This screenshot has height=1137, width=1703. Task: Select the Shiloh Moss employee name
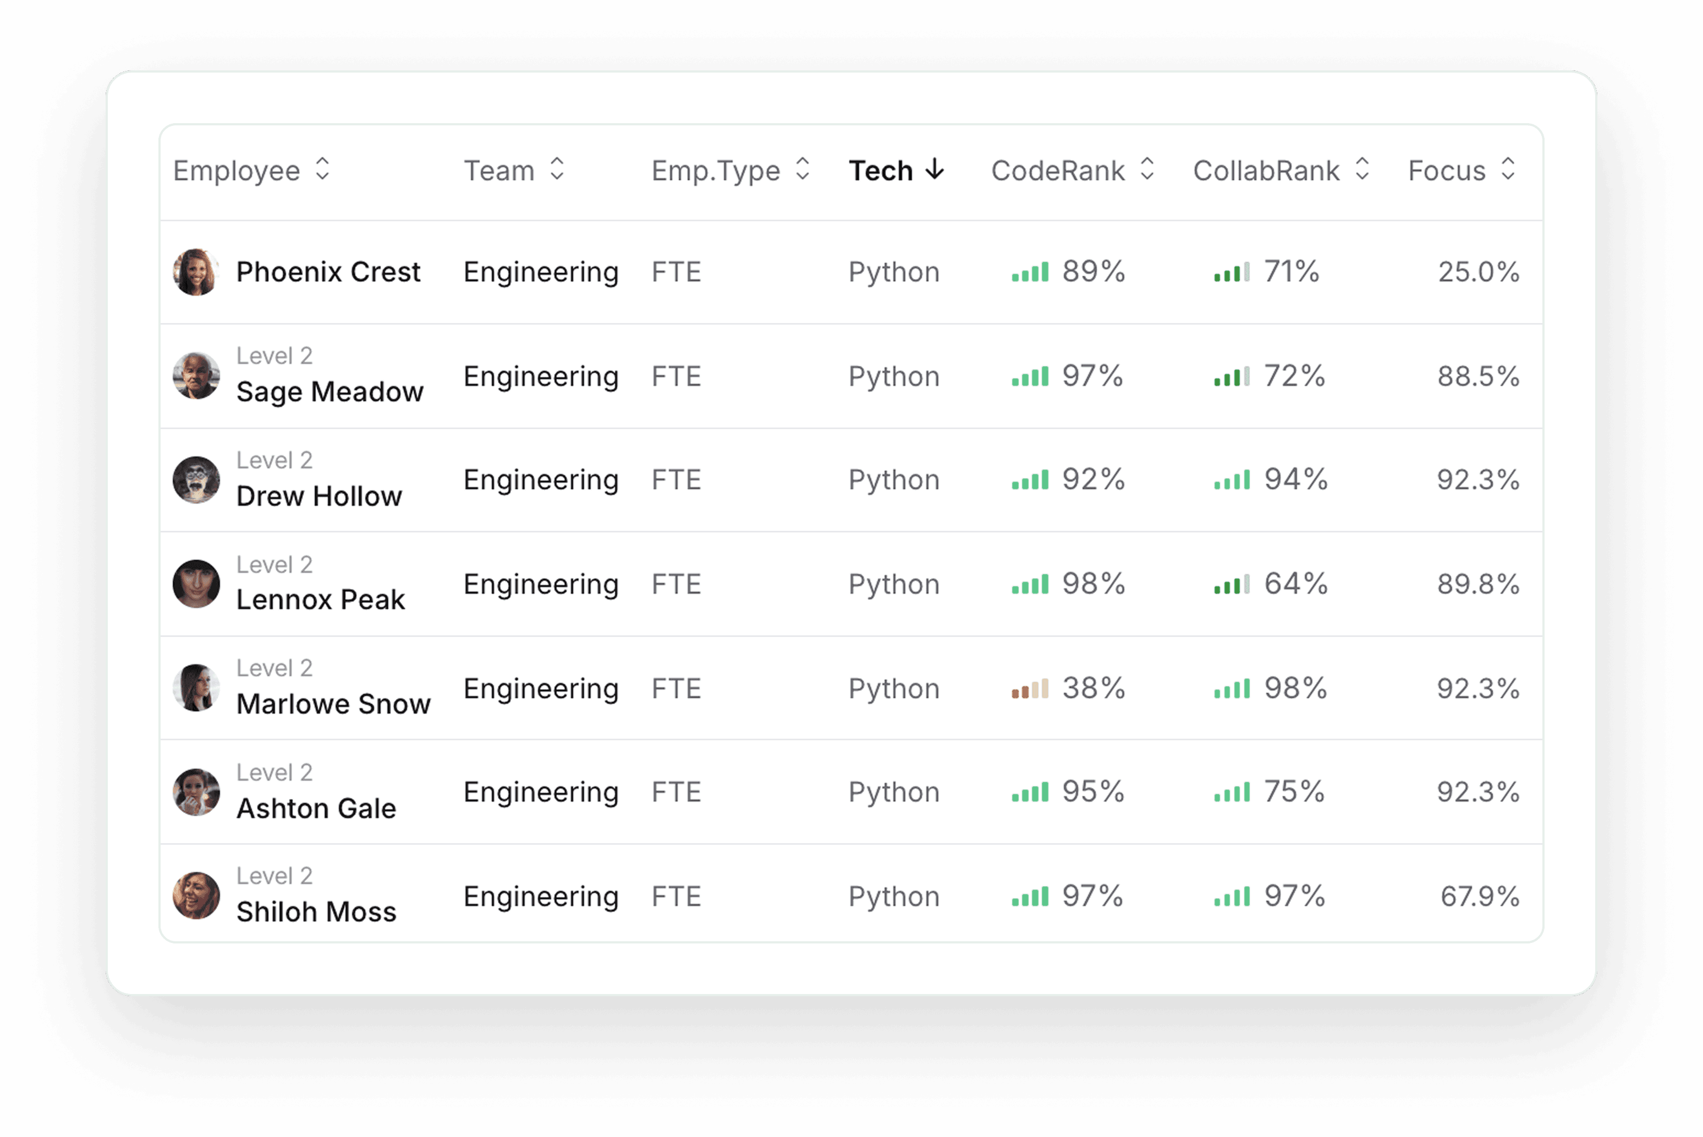coord(316,912)
